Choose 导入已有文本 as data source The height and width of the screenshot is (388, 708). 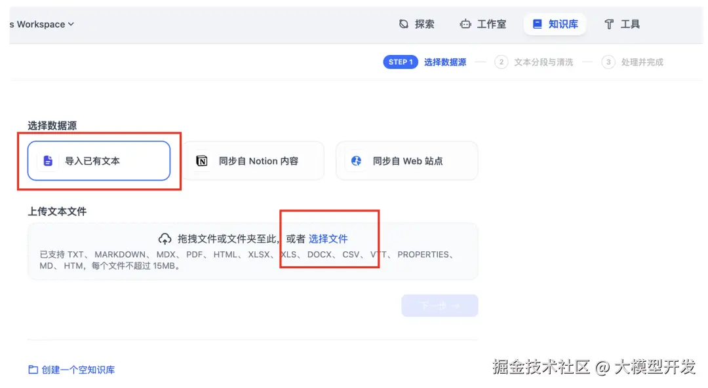point(98,160)
